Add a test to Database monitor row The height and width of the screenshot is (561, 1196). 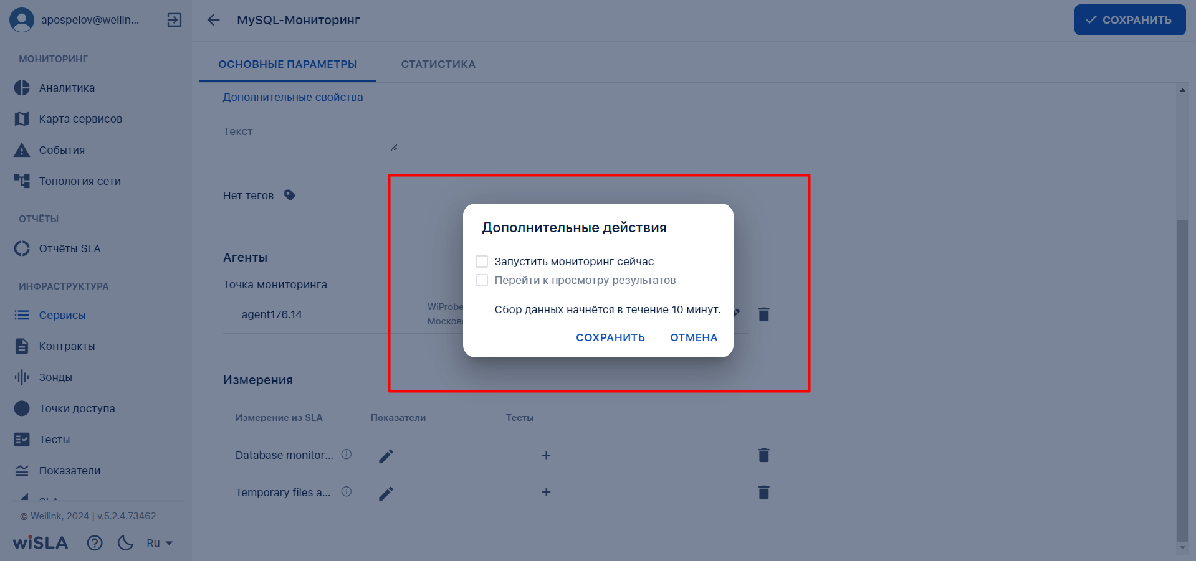[x=546, y=455]
